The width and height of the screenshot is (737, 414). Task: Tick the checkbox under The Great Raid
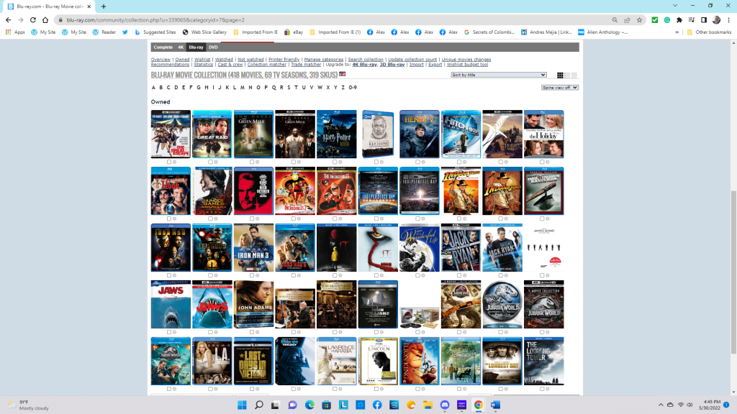point(209,162)
